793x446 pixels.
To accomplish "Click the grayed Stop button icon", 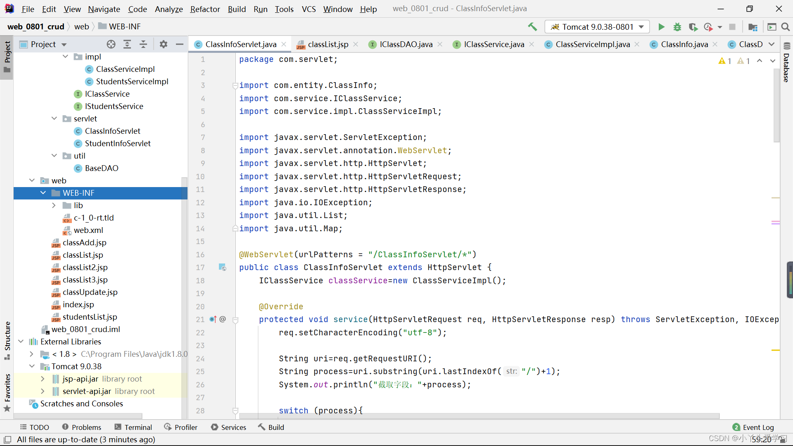I will pyautogui.click(x=732, y=27).
